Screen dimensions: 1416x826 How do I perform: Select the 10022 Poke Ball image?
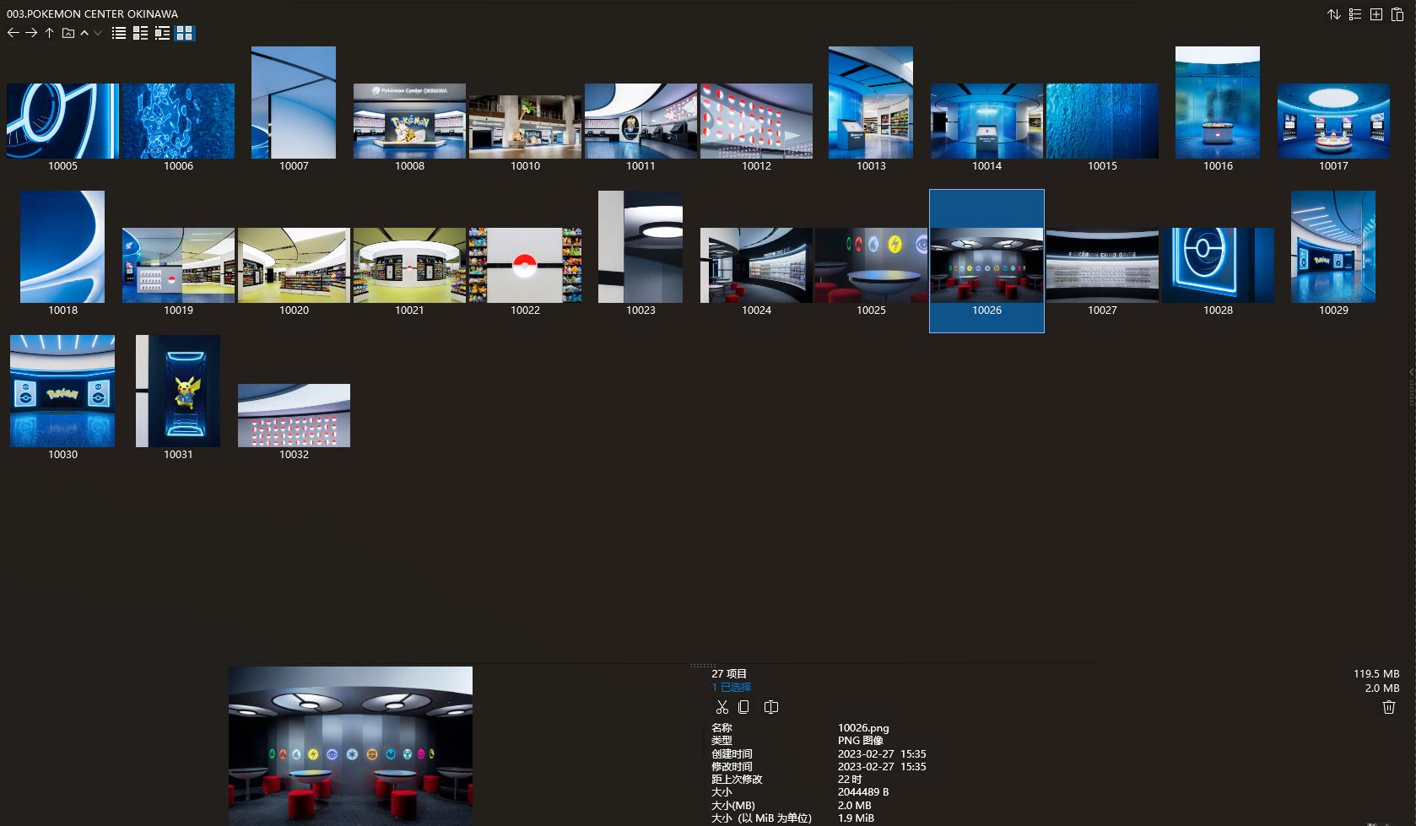pos(525,265)
